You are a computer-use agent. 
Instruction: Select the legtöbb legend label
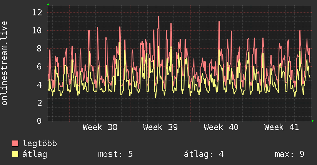click(40, 144)
